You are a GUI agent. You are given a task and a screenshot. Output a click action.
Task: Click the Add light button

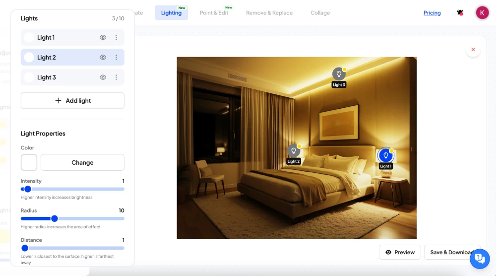72,101
